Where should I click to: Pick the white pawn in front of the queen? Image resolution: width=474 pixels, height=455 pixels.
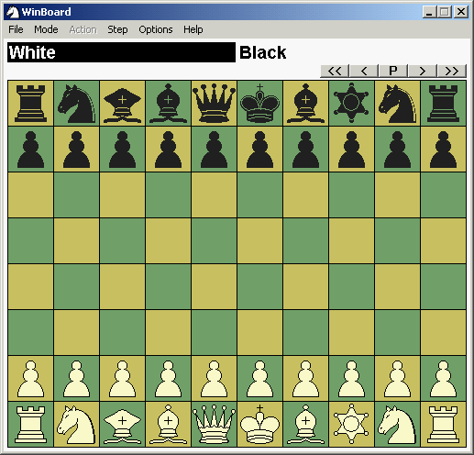point(214,379)
